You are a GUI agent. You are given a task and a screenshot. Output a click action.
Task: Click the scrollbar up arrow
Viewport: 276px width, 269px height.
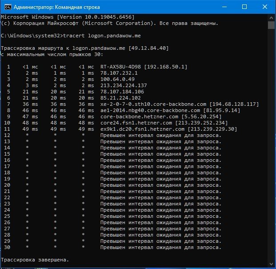pos(271,17)
